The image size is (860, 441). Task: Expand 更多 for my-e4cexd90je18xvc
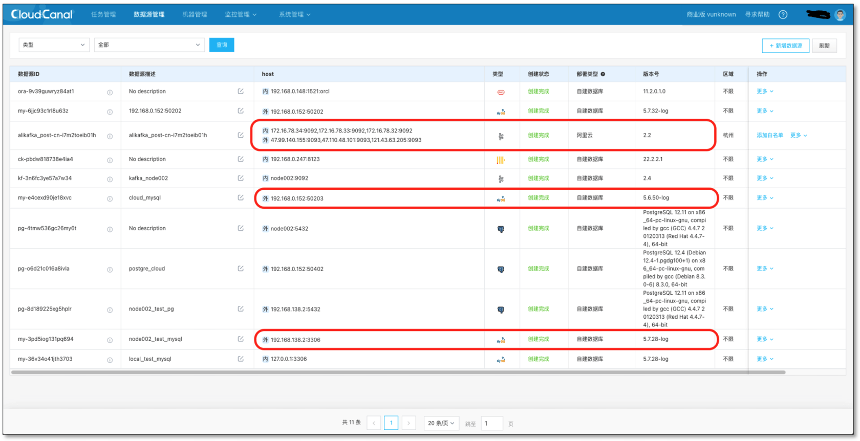pyautogui.click(x=765, y=197)
